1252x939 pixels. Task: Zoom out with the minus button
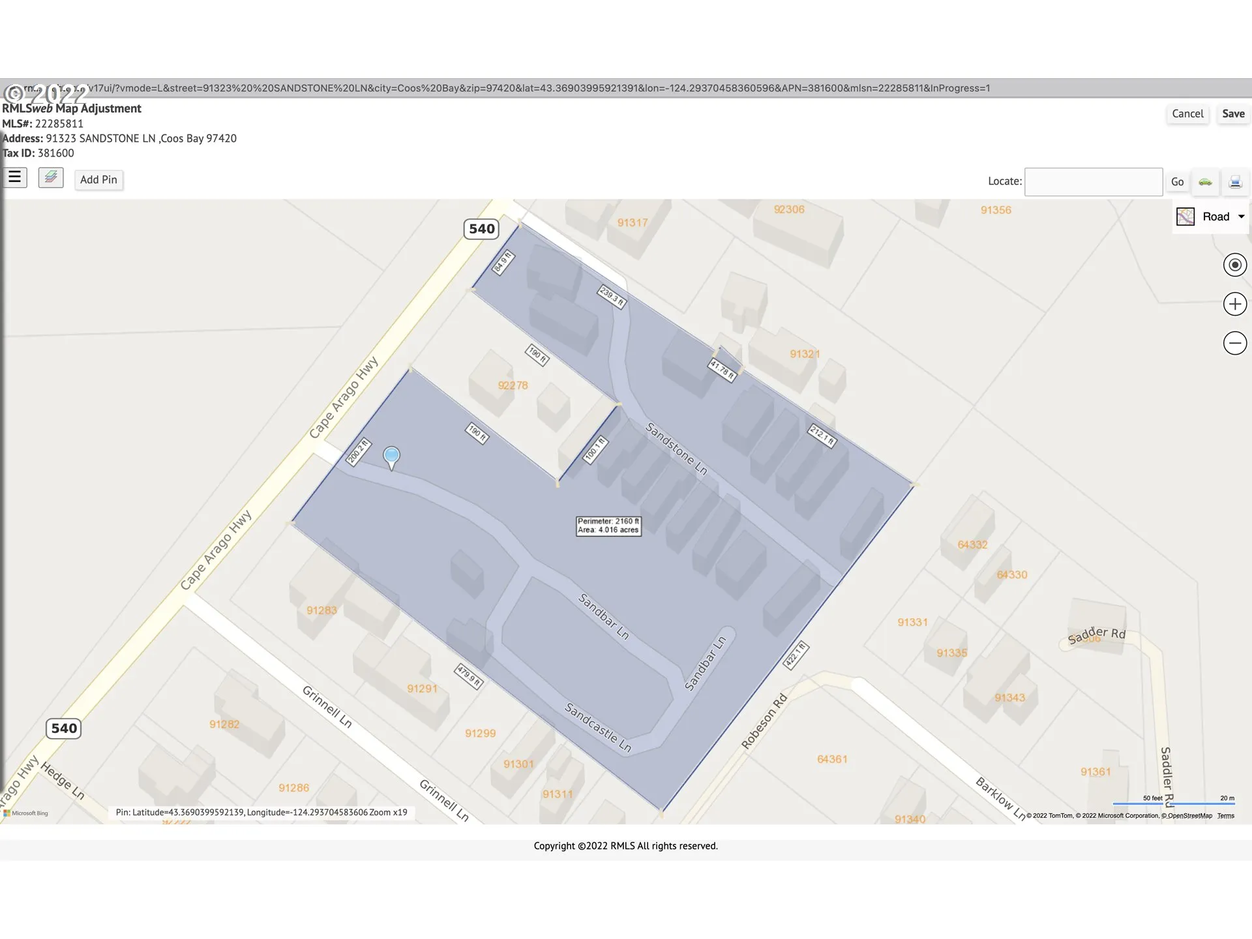click(1234, 343)
